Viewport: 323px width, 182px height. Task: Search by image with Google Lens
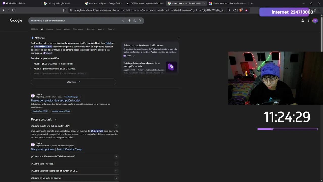[x=135, y=21]
